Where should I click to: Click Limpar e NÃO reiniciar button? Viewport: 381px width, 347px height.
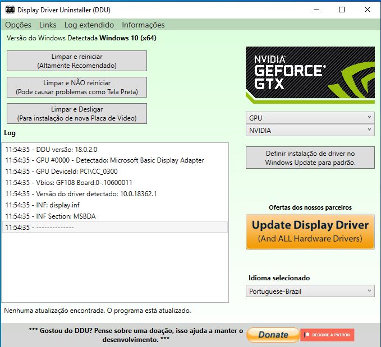[77, 87]
